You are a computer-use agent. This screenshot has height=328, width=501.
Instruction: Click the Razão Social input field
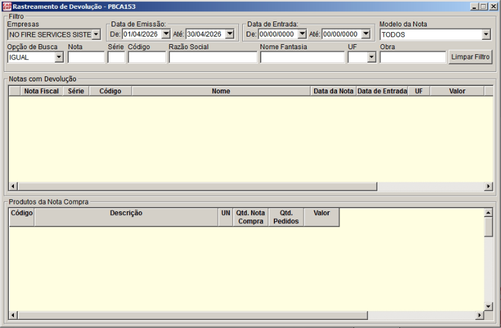[x=213, y=57]
